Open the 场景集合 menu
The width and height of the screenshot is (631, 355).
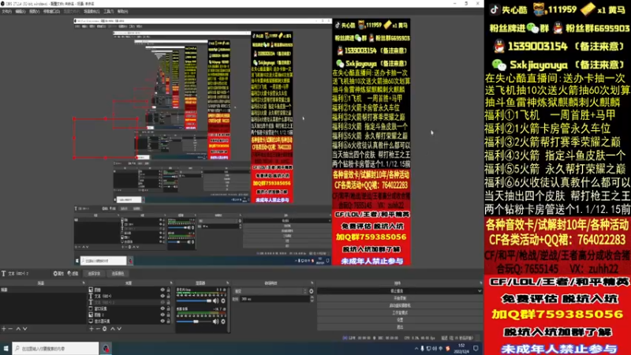point(91,12)
